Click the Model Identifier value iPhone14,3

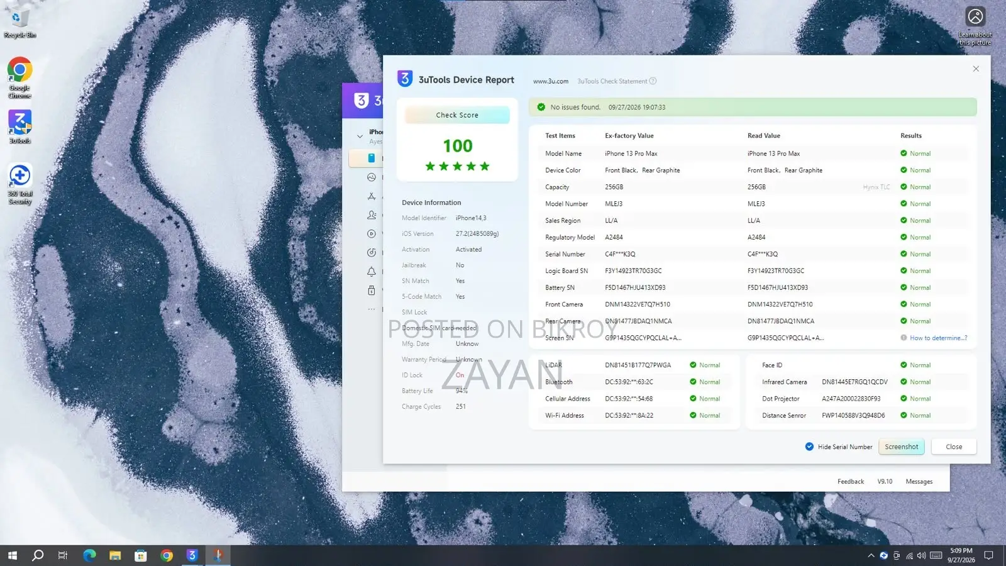pyautogui.click(x=471, y=218)
